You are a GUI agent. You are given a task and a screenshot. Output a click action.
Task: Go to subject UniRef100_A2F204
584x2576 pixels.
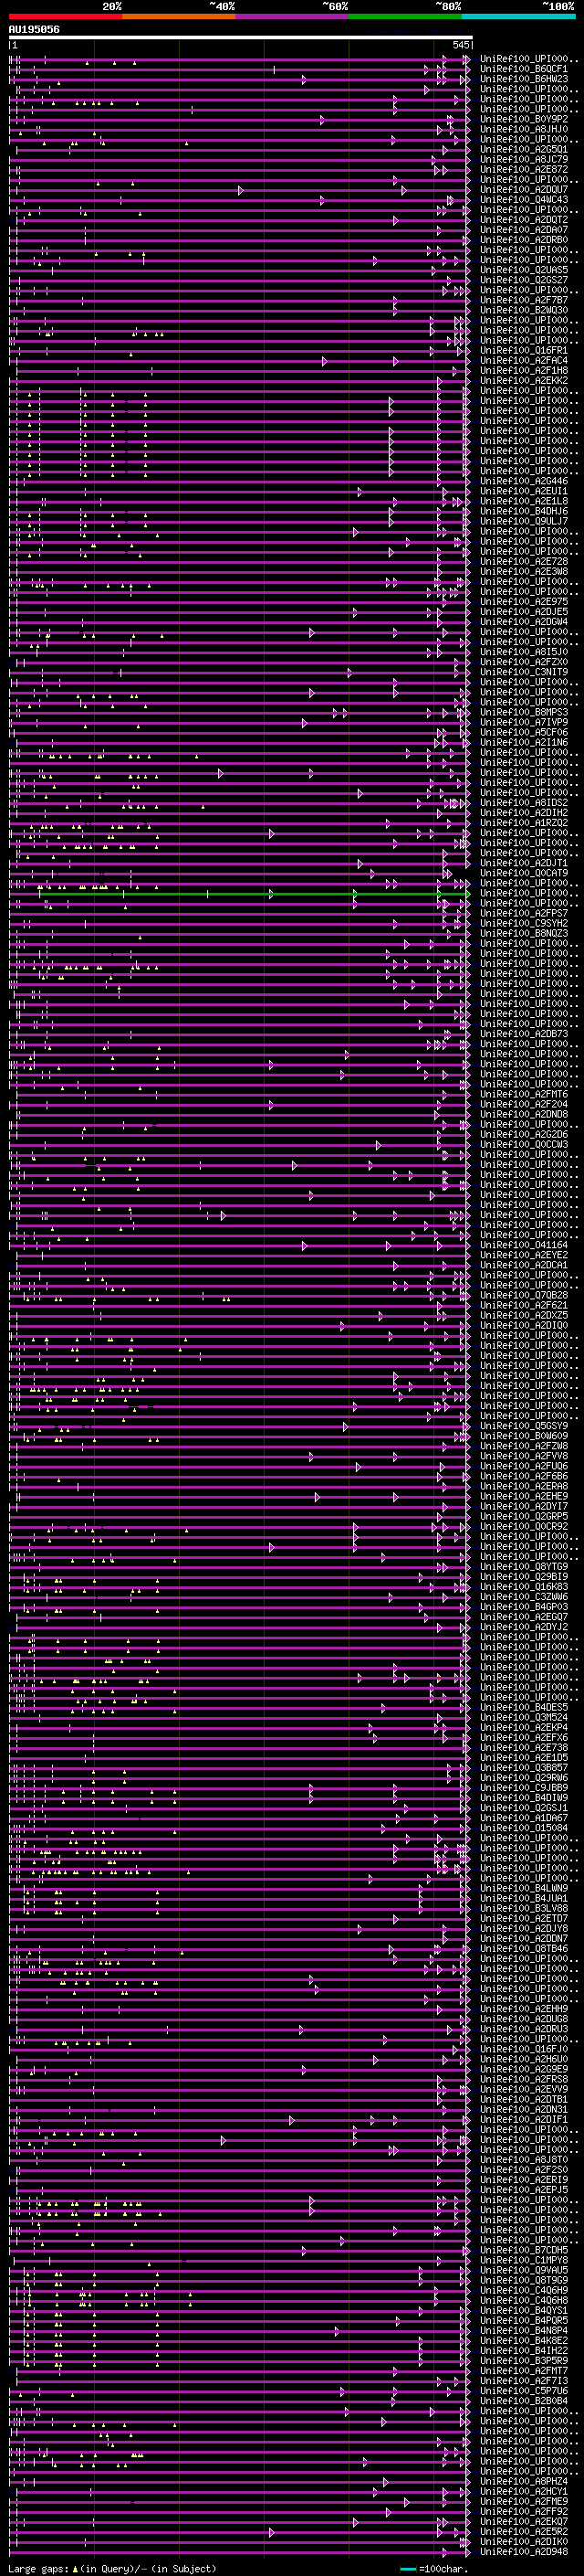coord(524,1104)
